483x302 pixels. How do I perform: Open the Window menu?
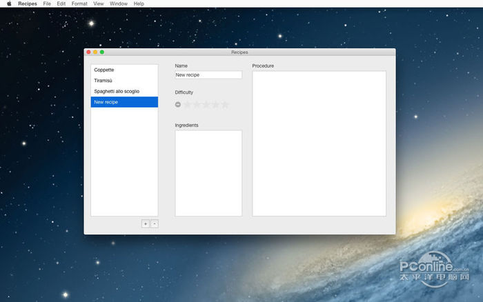click(x=119, y=4)
